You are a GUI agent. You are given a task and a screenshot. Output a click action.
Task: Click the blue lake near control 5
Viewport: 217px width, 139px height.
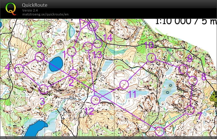[56, 64]
